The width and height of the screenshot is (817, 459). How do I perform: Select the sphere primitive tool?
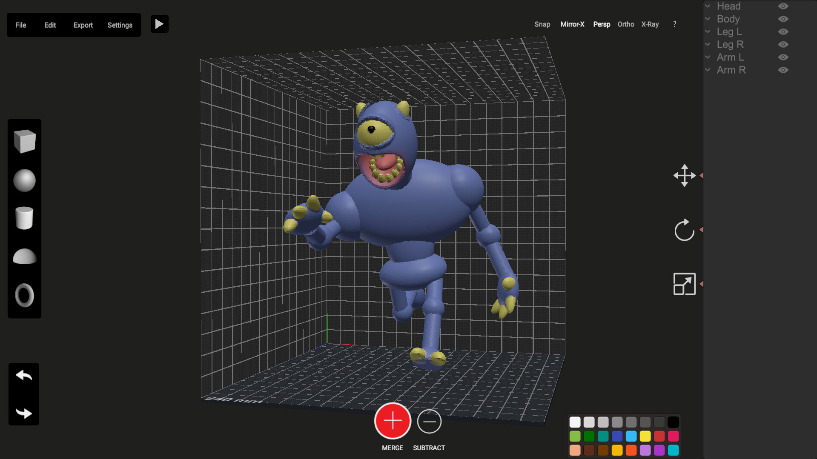[x=24, y=180]
